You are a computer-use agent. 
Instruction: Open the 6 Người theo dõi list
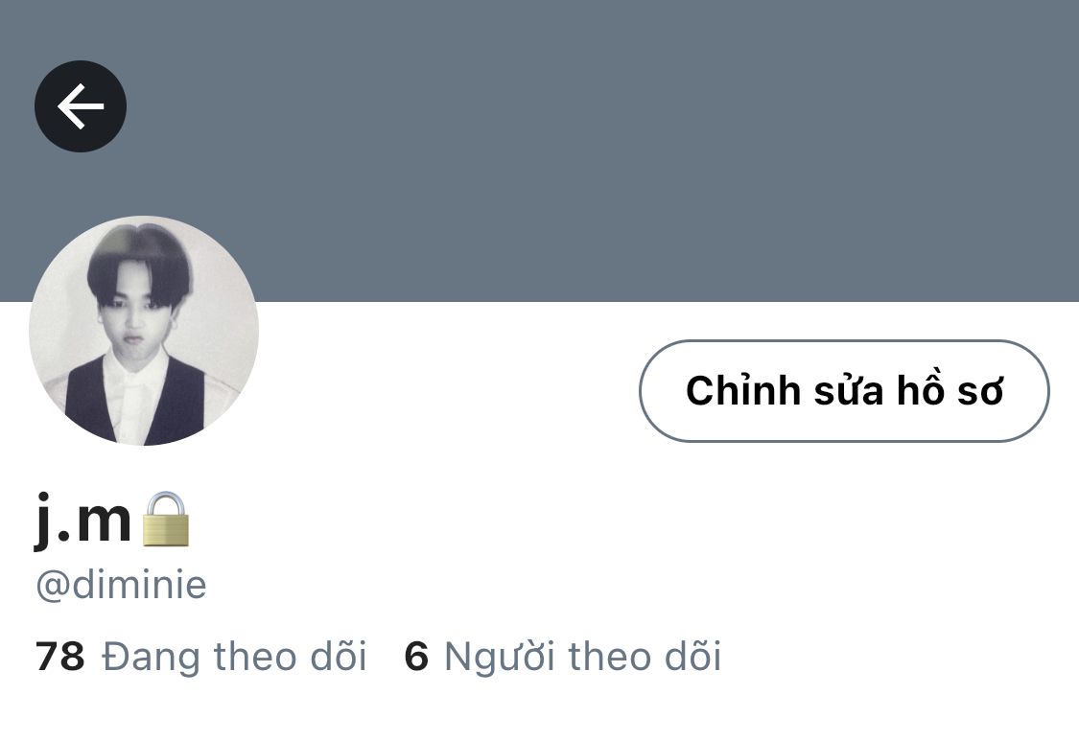coord(563,656)
